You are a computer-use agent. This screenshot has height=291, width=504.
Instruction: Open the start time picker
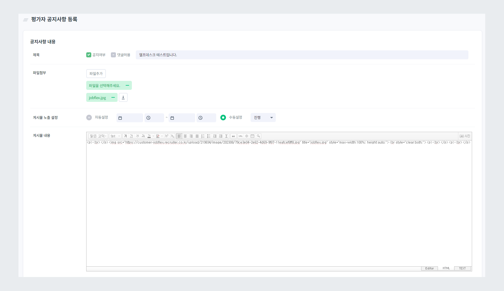pyautogui.click(x=154, y=118)
